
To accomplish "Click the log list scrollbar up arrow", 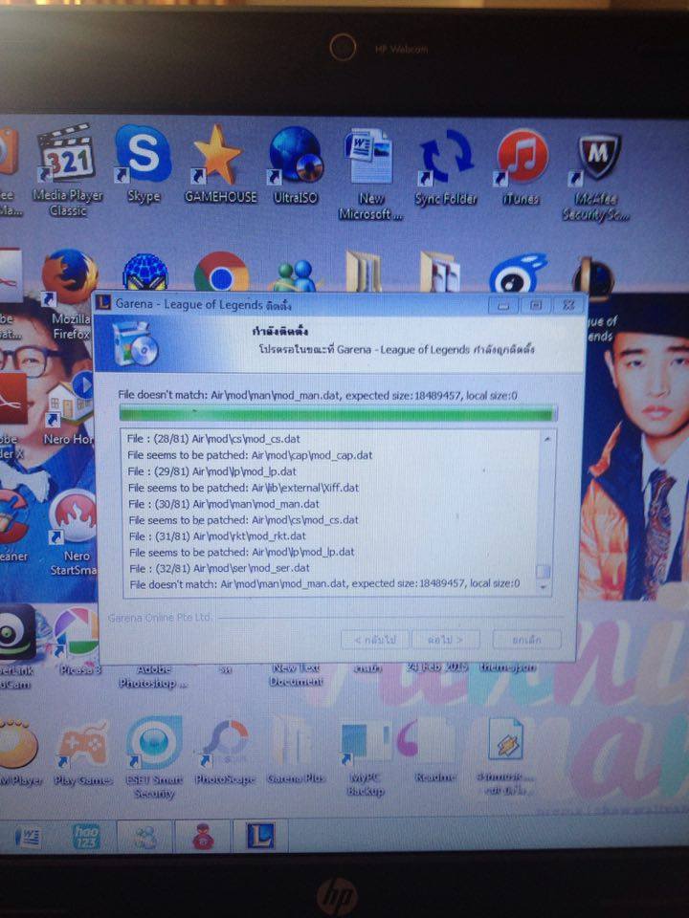I will coord(545,439).
